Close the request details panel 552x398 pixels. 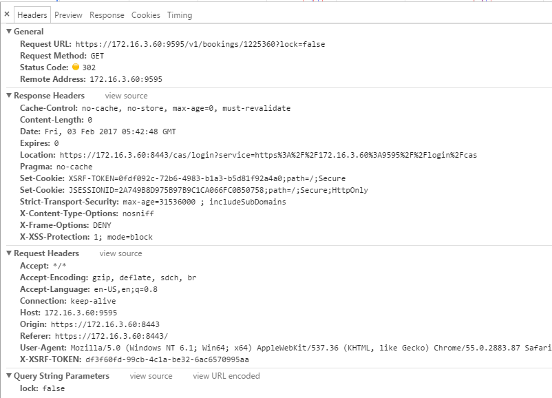pyautogui.click(x=7, y=14)
